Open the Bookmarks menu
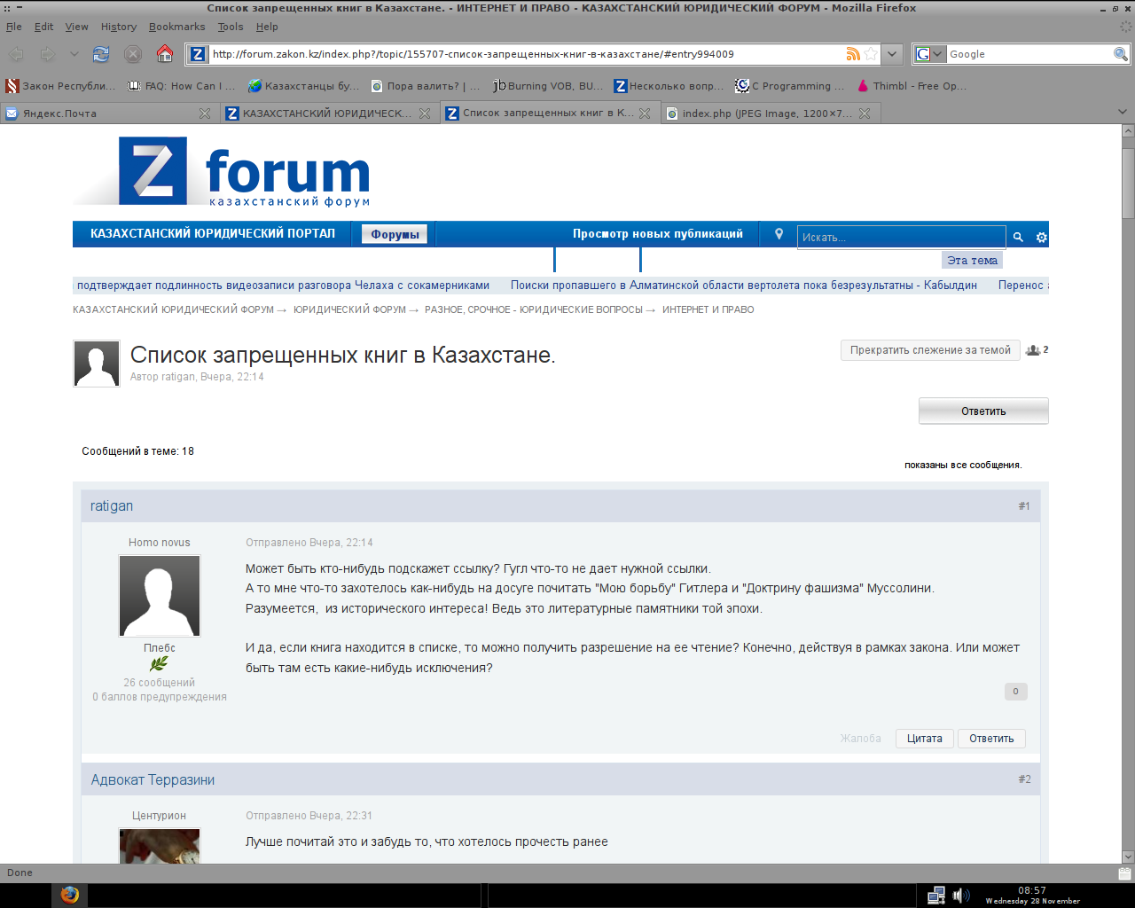The image size is (1135, 908). tap(176, 27)
